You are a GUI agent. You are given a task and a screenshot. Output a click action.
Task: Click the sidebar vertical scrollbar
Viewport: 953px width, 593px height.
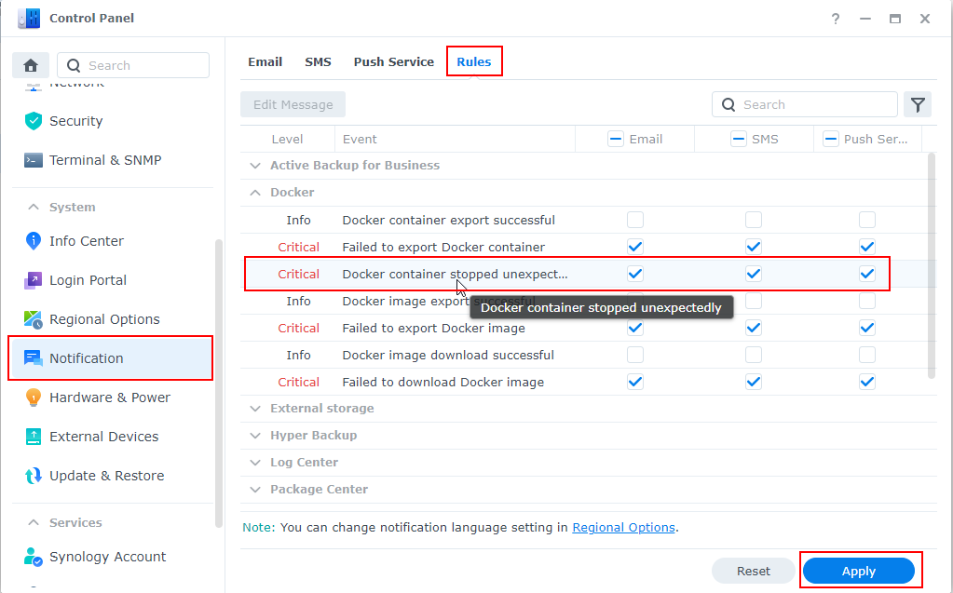219,384
